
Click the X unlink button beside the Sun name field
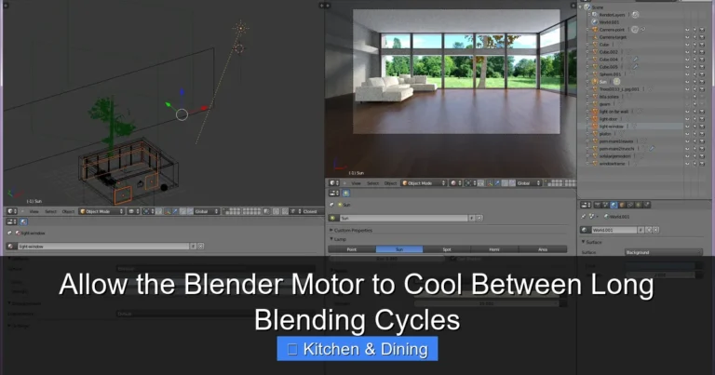[479, 219]
